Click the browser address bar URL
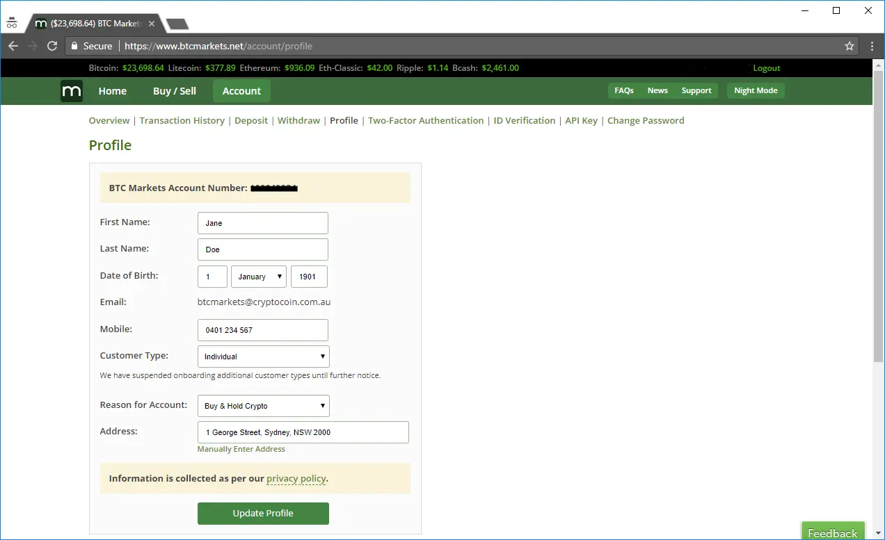 coord(218,46)
